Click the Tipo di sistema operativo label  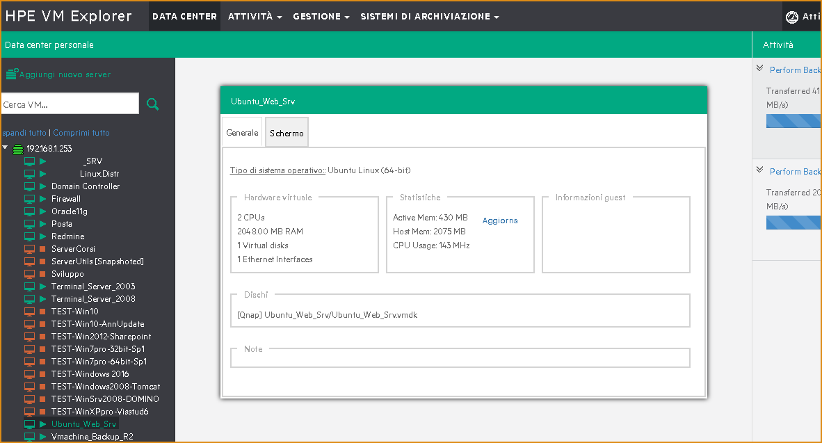278,170
